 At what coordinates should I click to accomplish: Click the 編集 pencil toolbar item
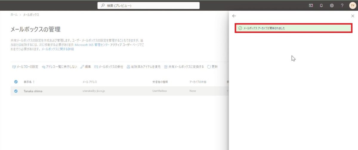(x=86, y=67)
